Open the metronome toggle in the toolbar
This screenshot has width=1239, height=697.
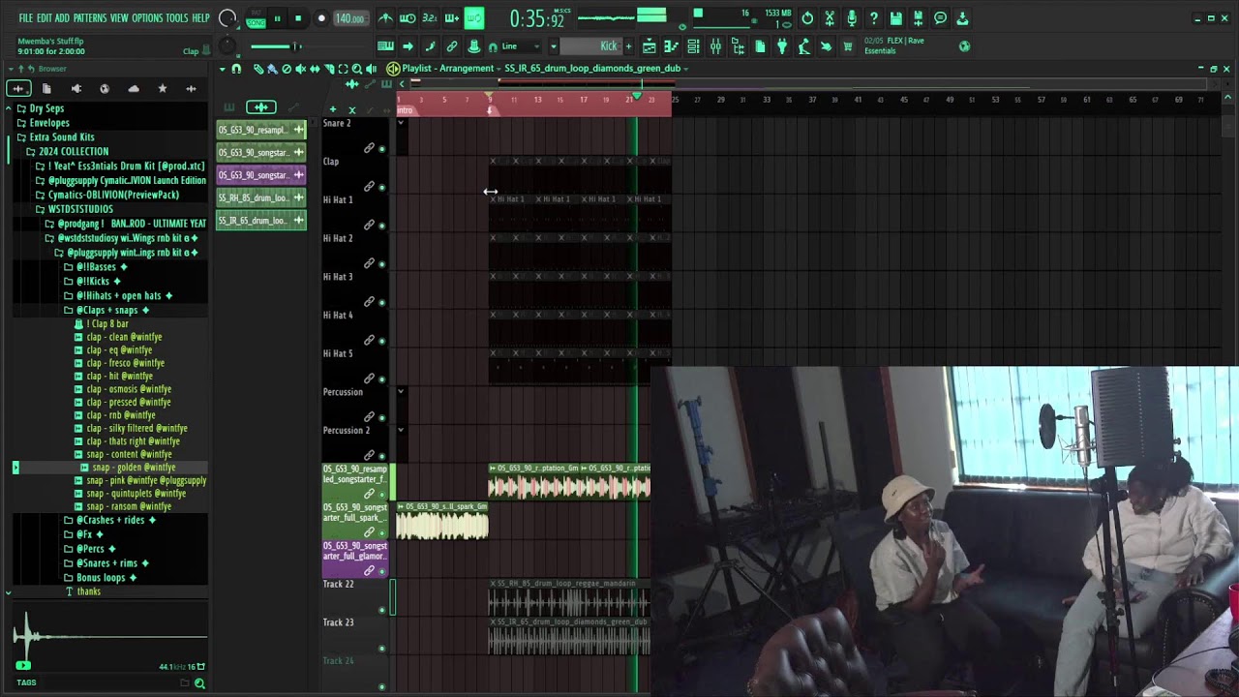[x=385, y=18]
